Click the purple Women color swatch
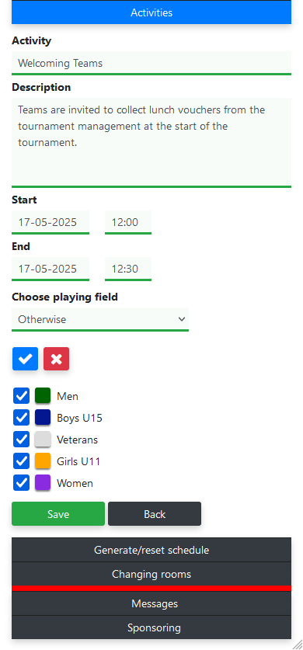Viewport: 303px width, 650px height. pos(43,482)
